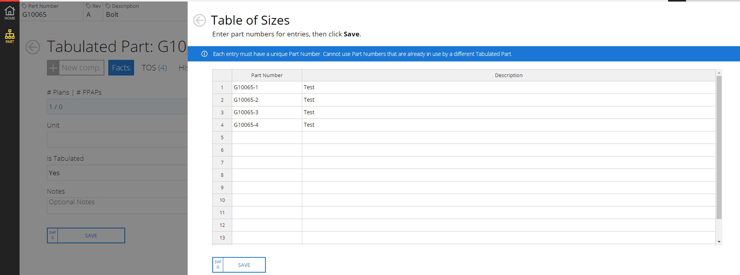Click empty Description cell in row 5
The image size is (740, 275).
pyautogui.click(x=509, y=137)
